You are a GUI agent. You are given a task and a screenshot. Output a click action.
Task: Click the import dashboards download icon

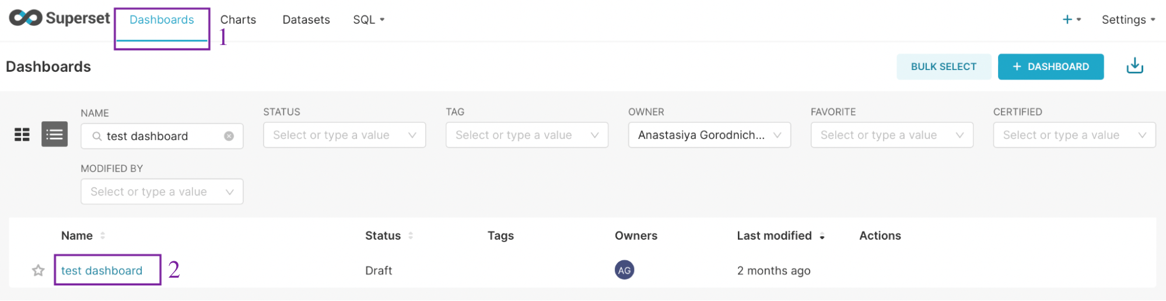(1135, 66)
